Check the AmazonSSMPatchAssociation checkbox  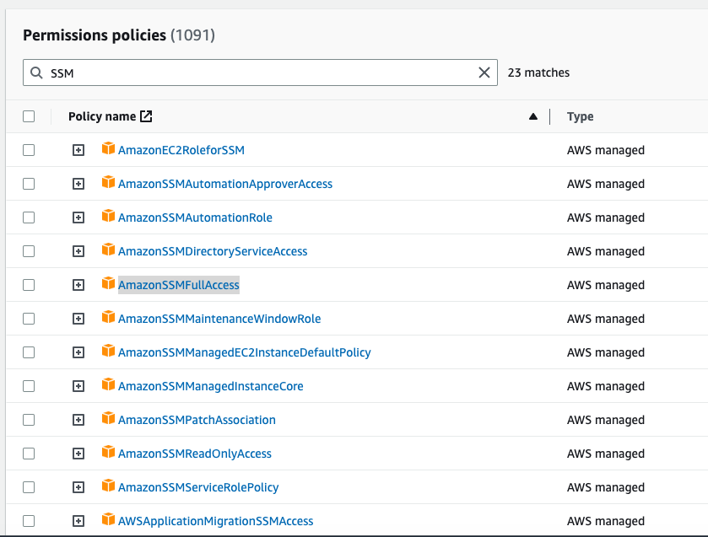point(29,420)
